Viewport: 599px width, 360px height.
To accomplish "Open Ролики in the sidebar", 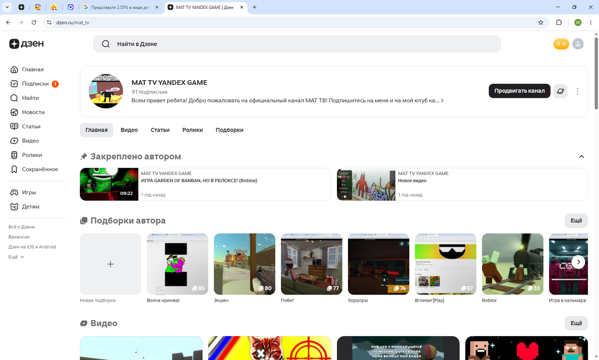I will [25, 155].
